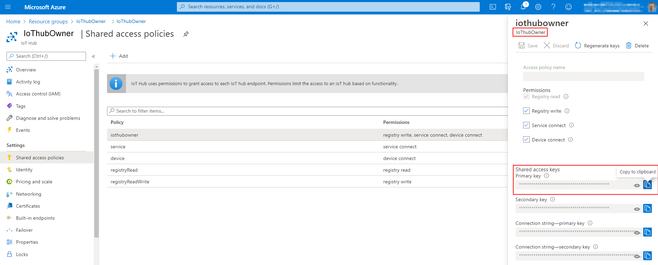
Task: Copy the Primary key to clipboard
Action: tap(647, 185)
